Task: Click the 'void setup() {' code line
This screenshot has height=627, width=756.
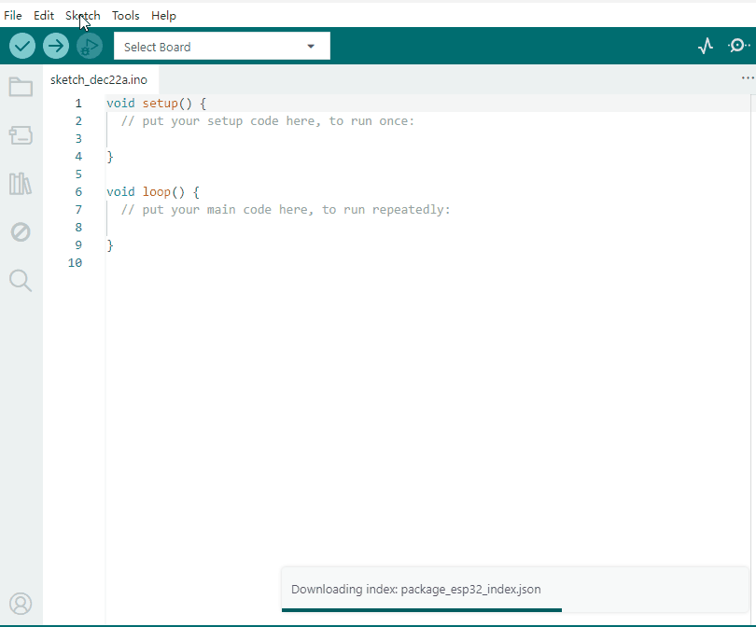Action: point(156,104)
